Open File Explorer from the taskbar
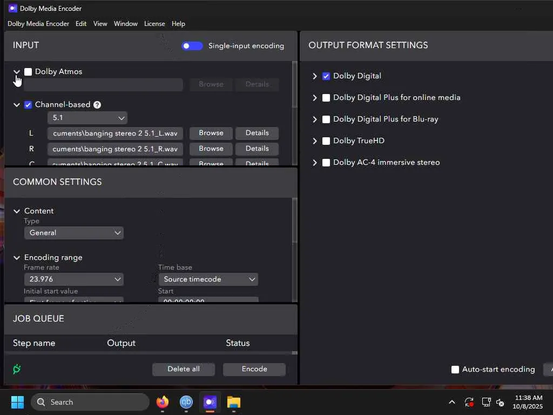The image size is (553, 415). (x=233, y=402)
